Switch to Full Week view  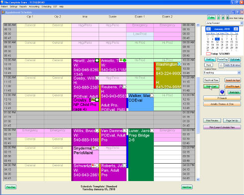[235, 59]
